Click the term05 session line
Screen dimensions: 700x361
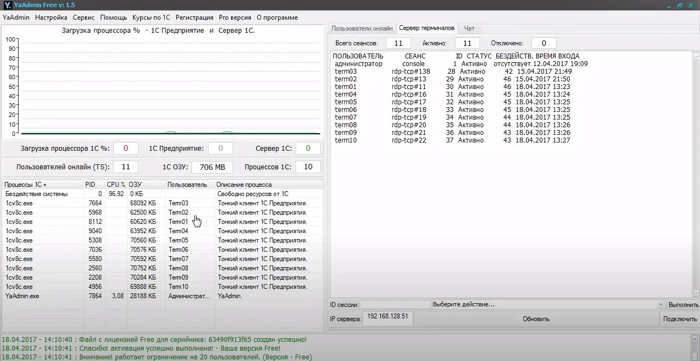click(452, 102)
